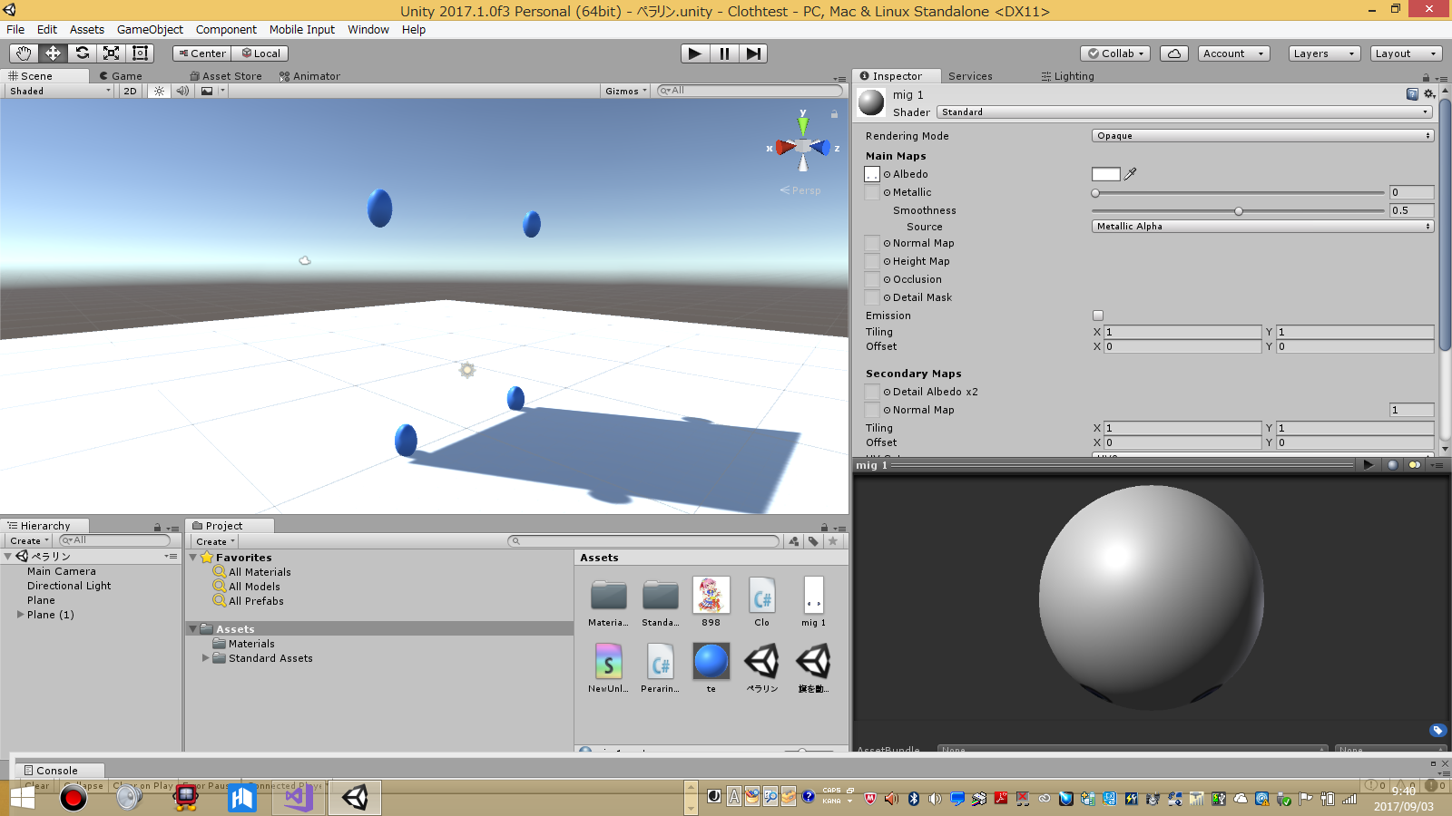The height and width of the screenshot is (816, 1452).
Task: Click the Unity taskbar icon
Action: pos(355,798)
